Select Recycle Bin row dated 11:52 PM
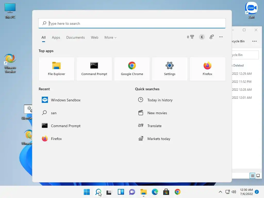Viewport: 264px width, 198px height. (x=242, y=82)
